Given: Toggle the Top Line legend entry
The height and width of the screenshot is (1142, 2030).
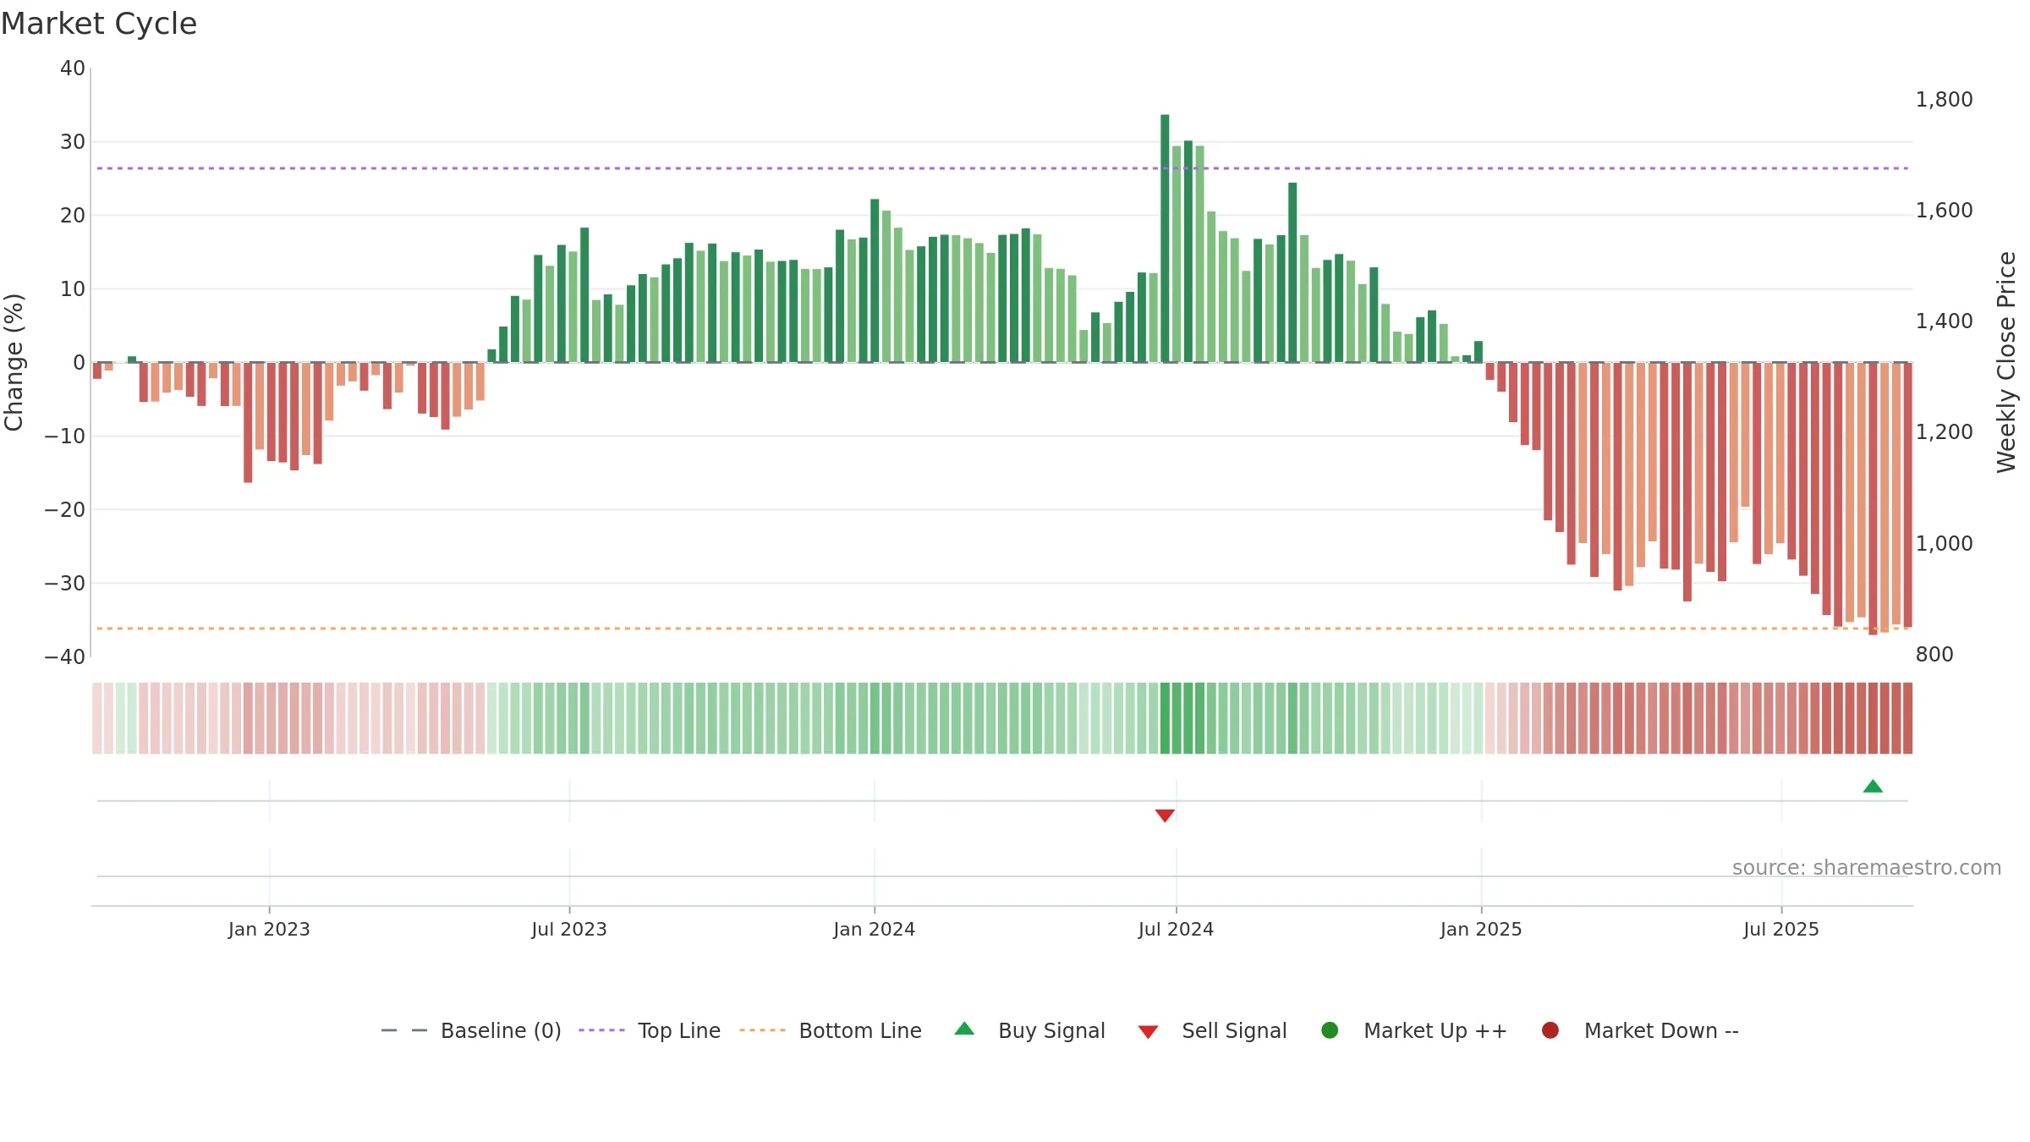Looking at the screenshot, I should point(650,1030).
